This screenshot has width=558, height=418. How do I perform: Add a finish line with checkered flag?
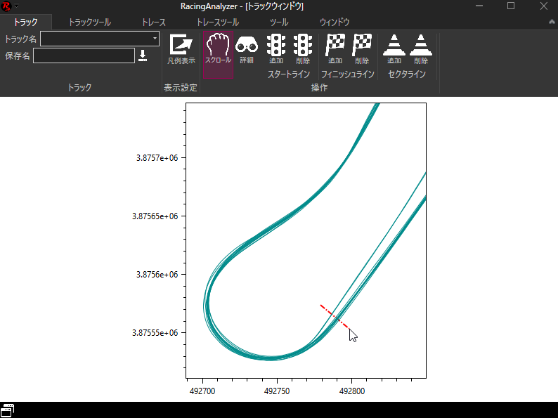[x=335, y=49]
